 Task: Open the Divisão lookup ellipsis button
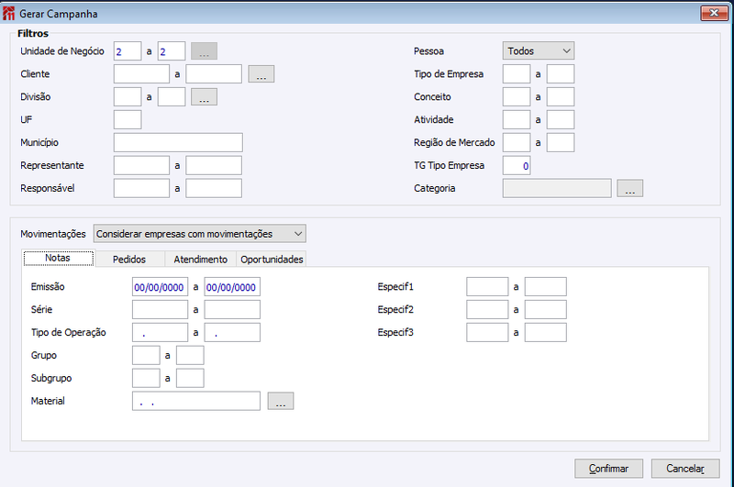click(x=204, y=97)
